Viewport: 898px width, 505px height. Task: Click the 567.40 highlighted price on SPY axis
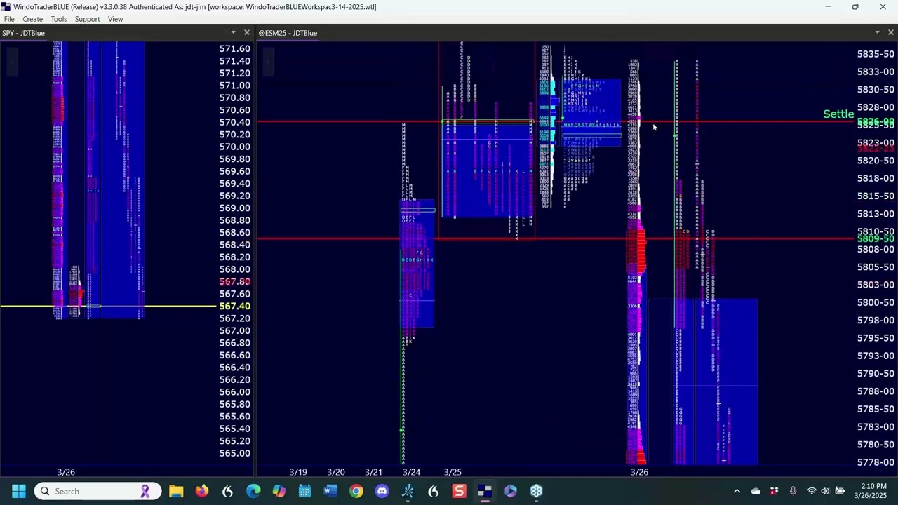(235, 307)
